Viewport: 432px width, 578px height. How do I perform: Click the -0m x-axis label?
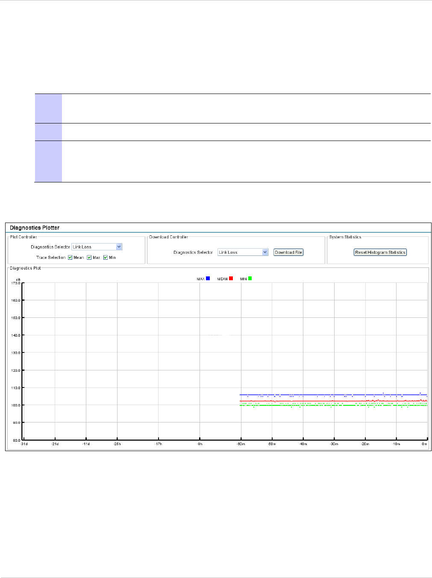click(424, 444)
